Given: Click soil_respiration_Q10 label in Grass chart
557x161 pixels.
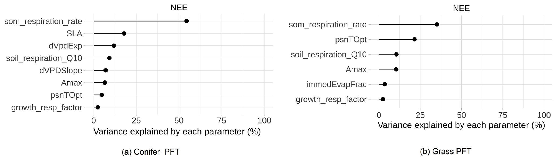Looking at the screenshot, I should pos(328,55).
